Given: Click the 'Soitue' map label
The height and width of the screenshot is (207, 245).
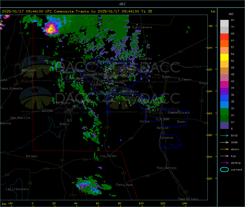Looking at the screenshot, I should 145,121.
